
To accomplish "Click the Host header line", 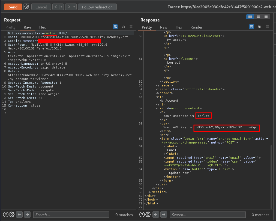I will 68,37.
